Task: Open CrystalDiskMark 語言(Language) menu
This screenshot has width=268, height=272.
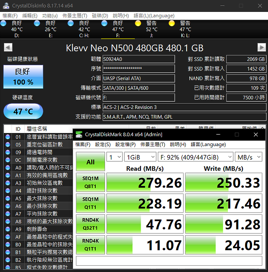Action: (208, 145)
